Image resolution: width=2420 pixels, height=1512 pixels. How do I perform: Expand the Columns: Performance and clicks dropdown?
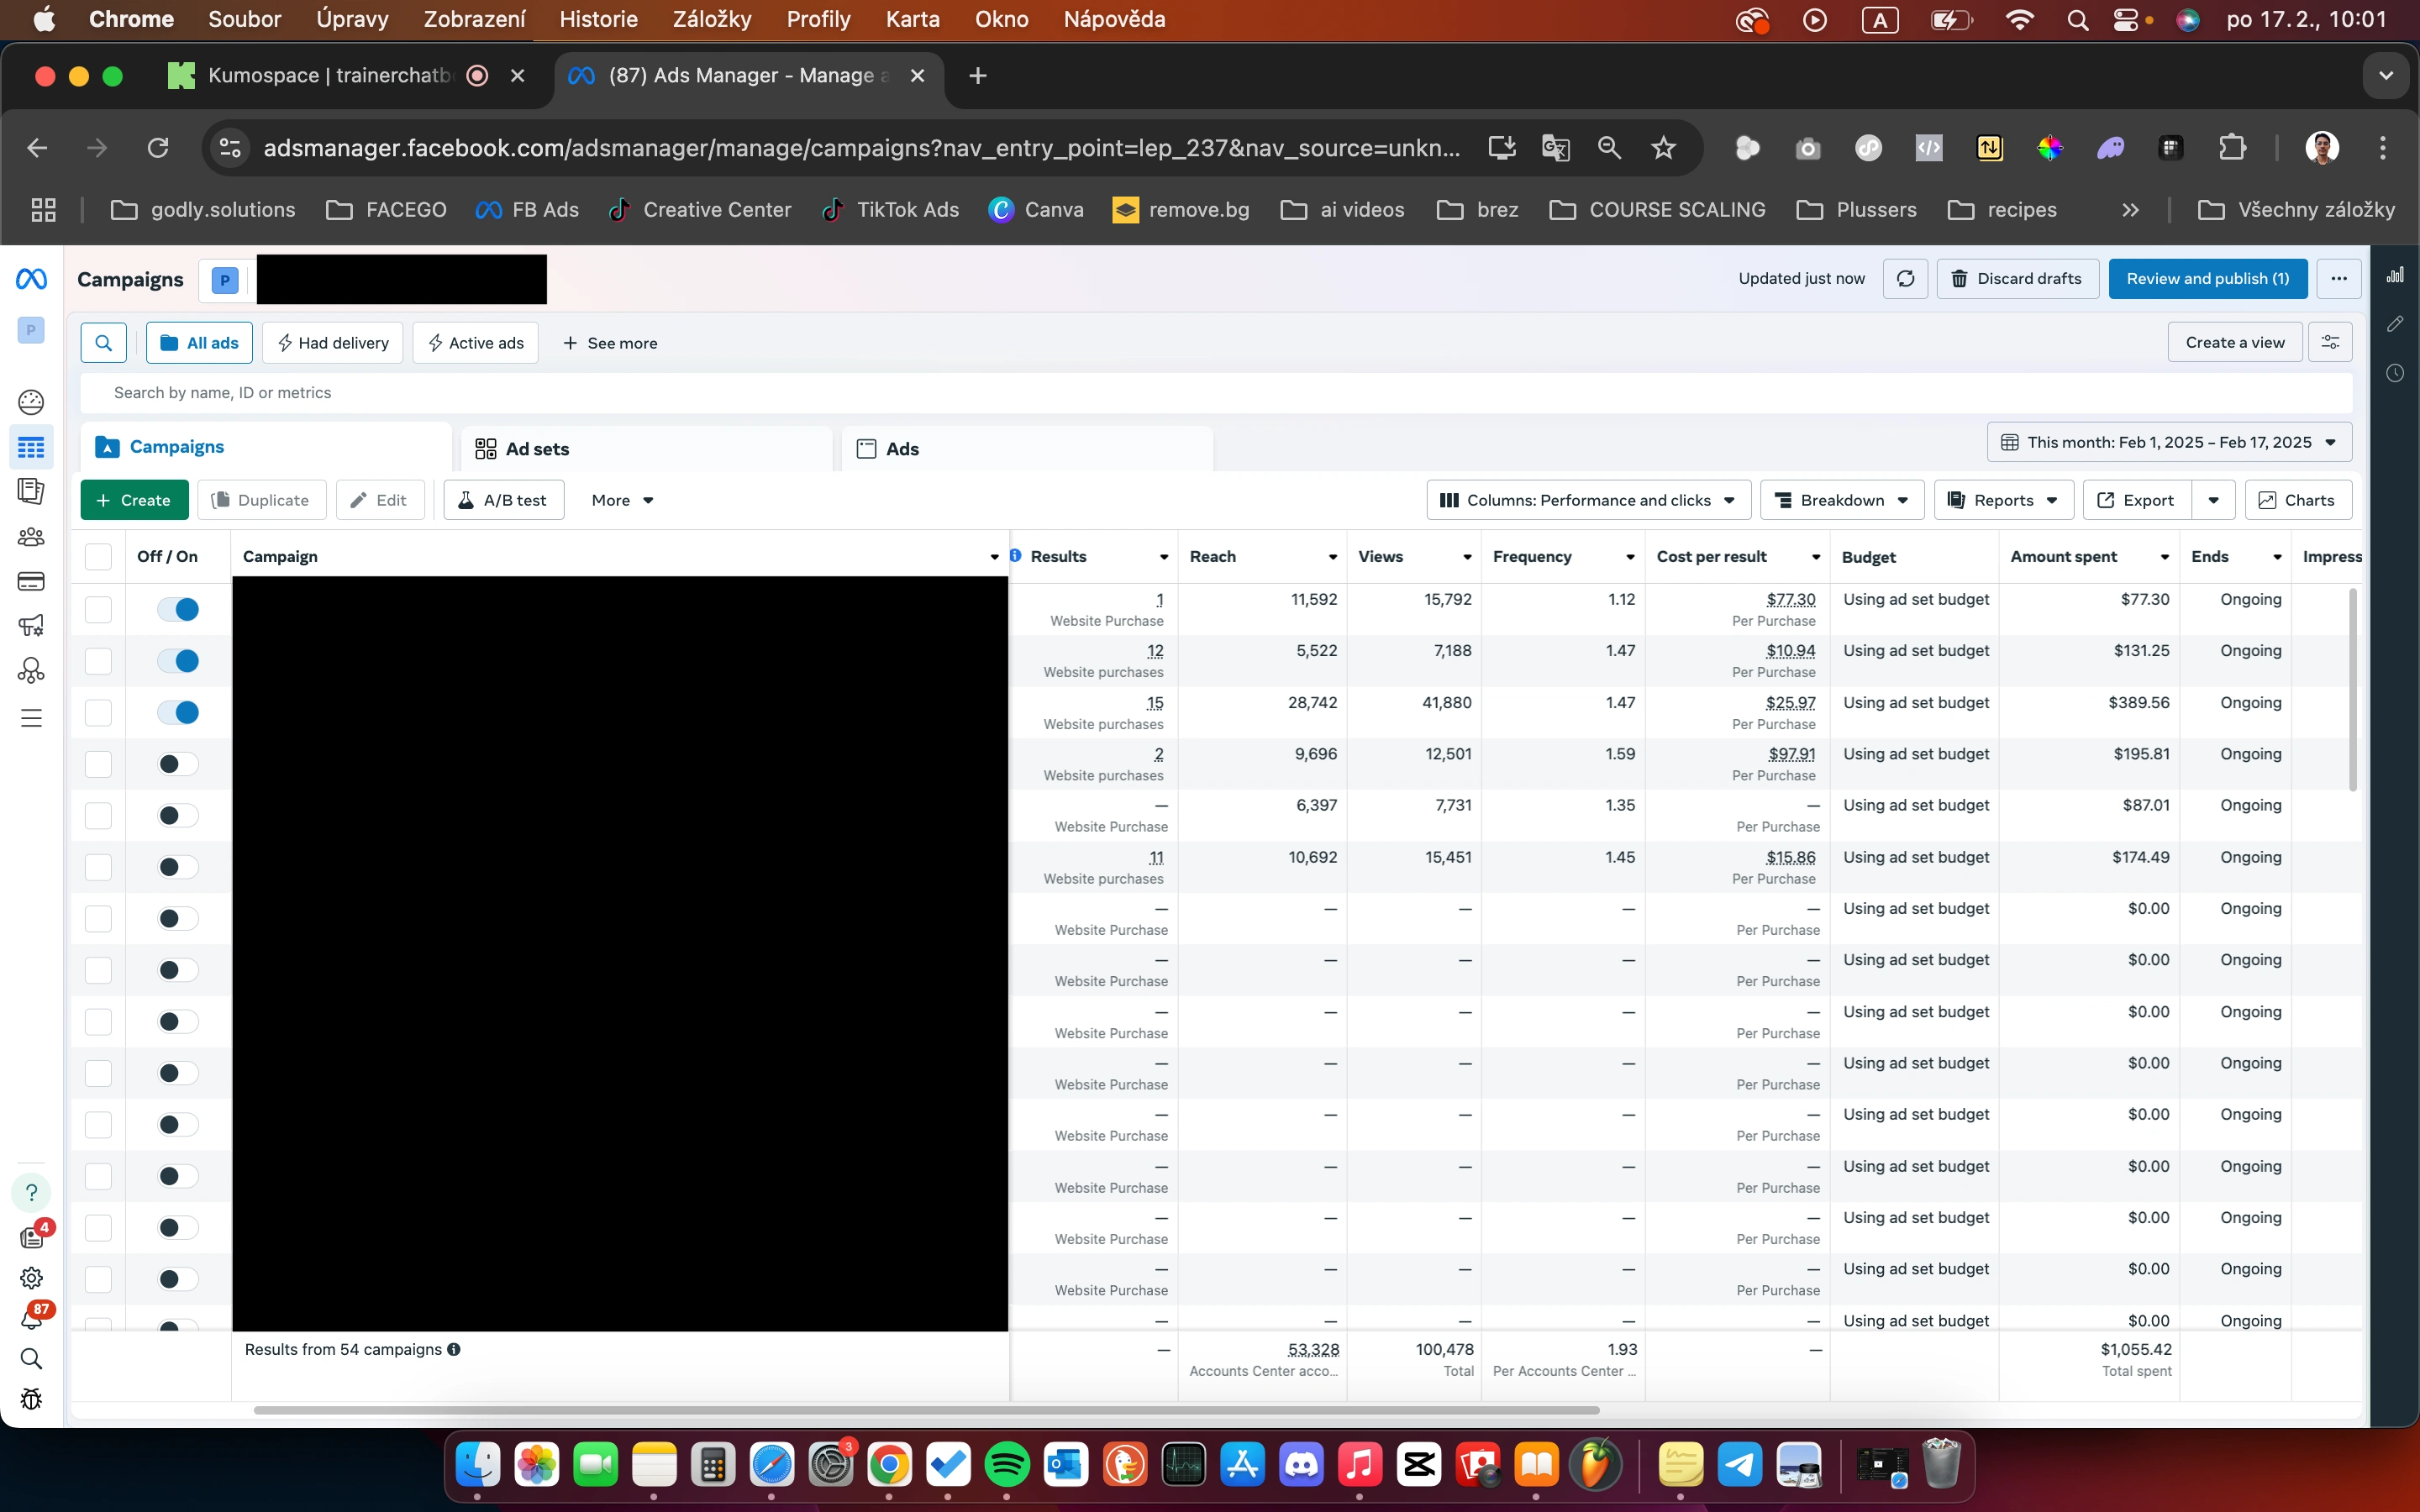click(x=1588, y=500)
